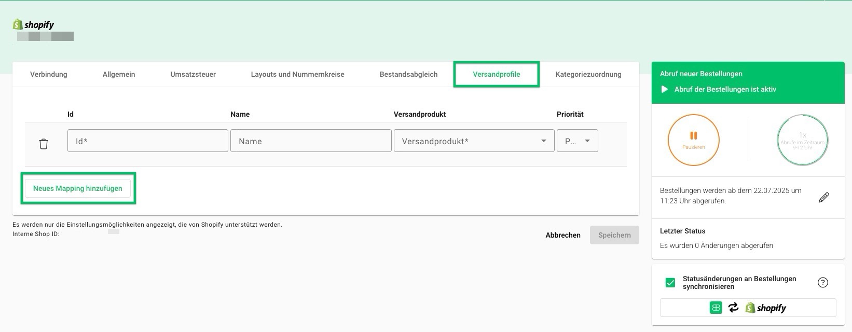This screenshot has height=332, width=852.
Task: Go to the Umsatzsteuer tab
Action: (193, 74)
